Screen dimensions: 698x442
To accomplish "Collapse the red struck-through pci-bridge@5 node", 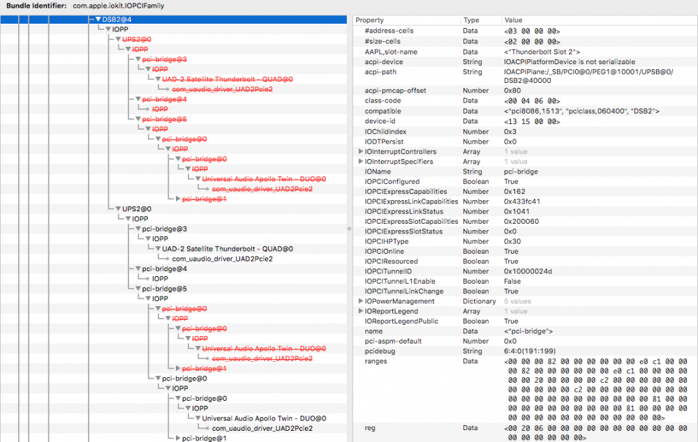I will [x=138, y=119].
